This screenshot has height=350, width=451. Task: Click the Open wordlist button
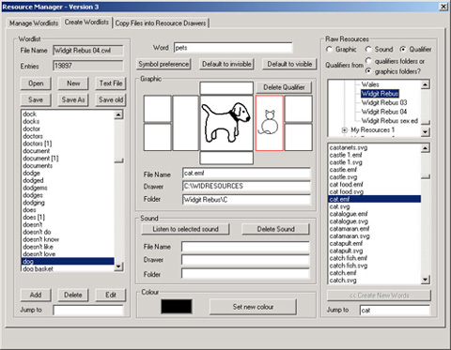click(x=36, y=84)
